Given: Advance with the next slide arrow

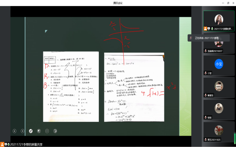Looking at the screenshot, I should tap(23, 131).
